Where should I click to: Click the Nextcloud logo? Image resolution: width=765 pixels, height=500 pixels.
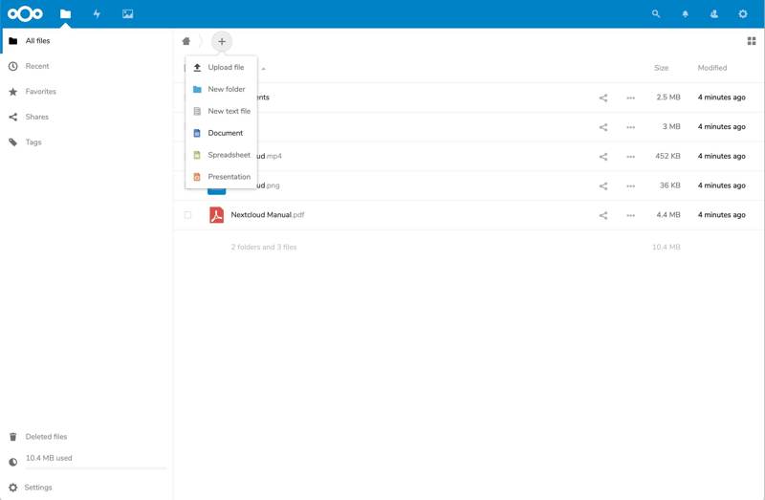point(26,13)
